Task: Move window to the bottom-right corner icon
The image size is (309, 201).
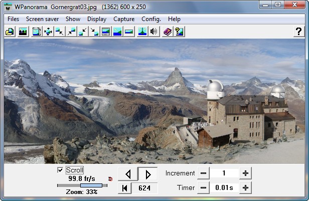Action: (x=94, y=32)
